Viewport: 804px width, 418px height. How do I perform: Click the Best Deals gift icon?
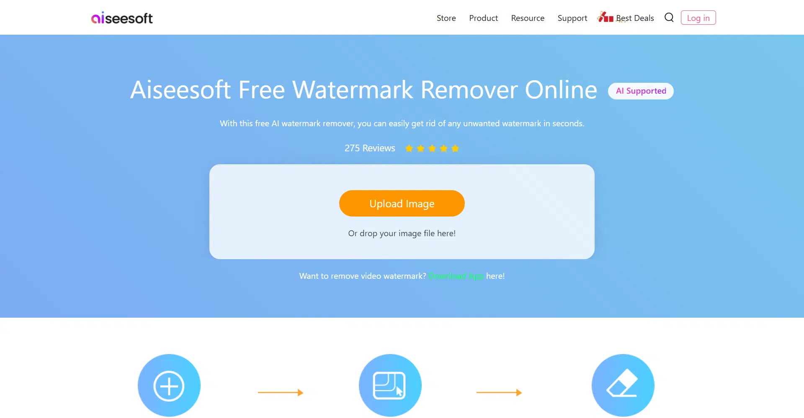[606, 17]
